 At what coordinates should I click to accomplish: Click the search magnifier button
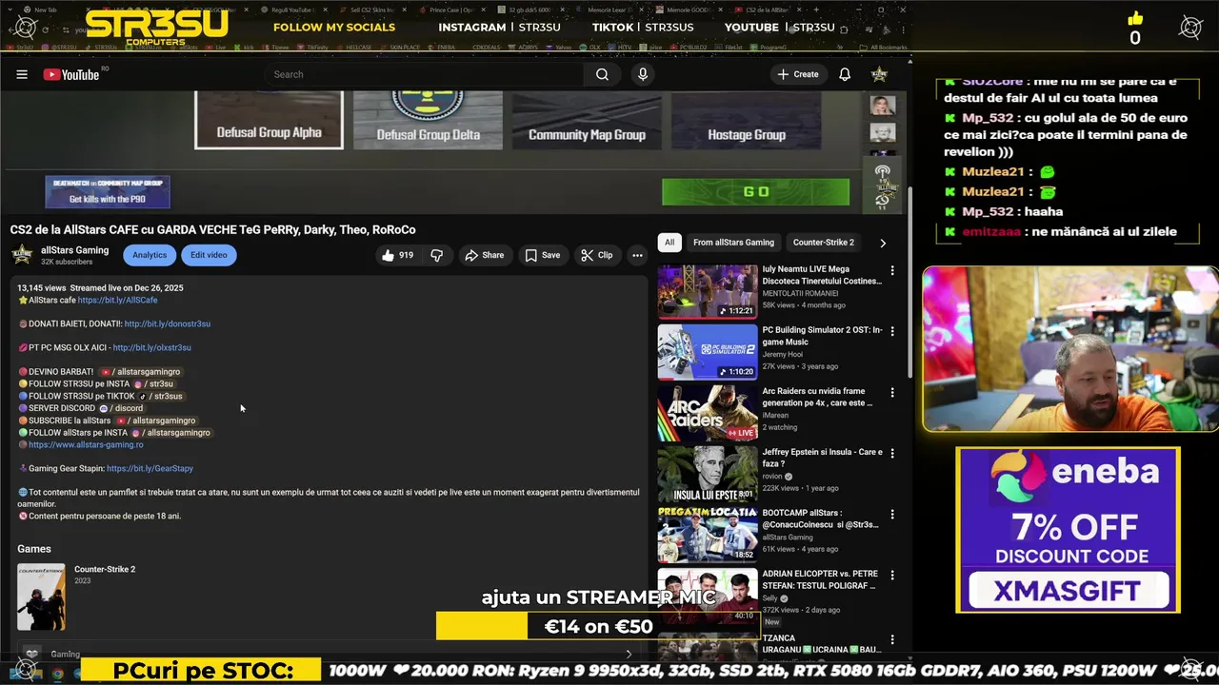602,74
